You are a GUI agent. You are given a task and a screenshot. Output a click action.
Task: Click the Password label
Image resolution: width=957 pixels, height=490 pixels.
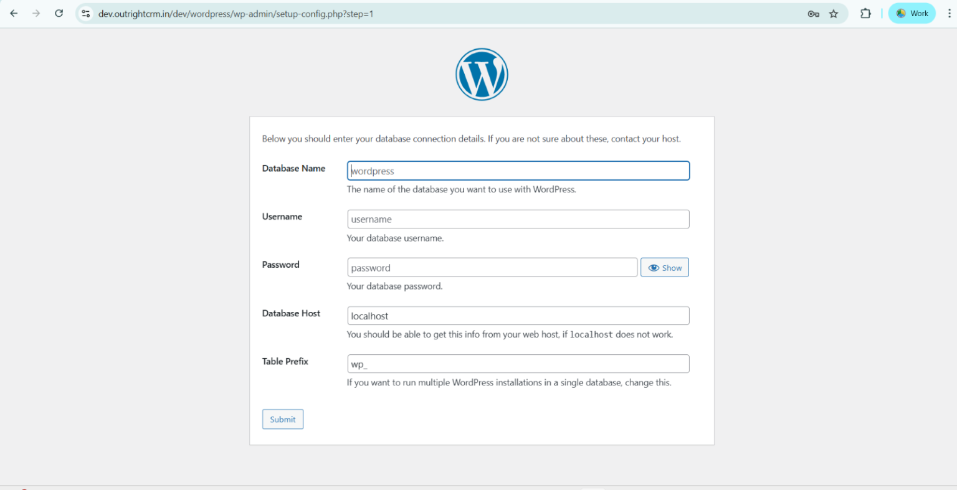pyautogui.click(x=281, y=265)
